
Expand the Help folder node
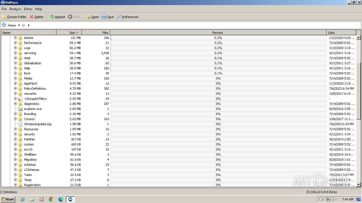16,68
